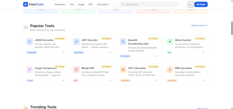The height and width of the screenshot is (109, 233).
Task: Click the EMI Calculator bank icon
Action: pos(170,70)
